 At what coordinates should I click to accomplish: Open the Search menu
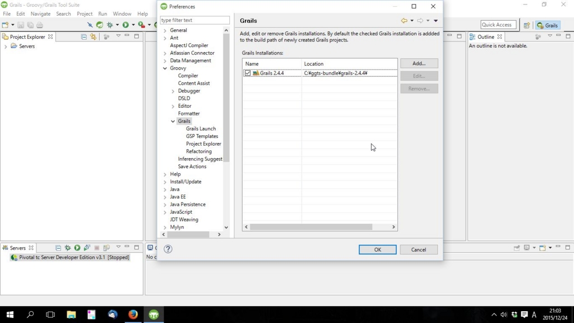coord(63,13)
